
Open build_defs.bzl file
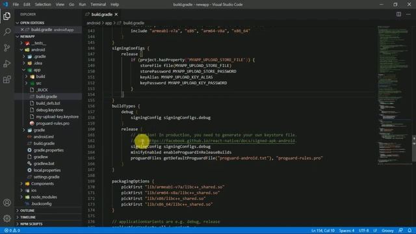click(x=48, y=103)
